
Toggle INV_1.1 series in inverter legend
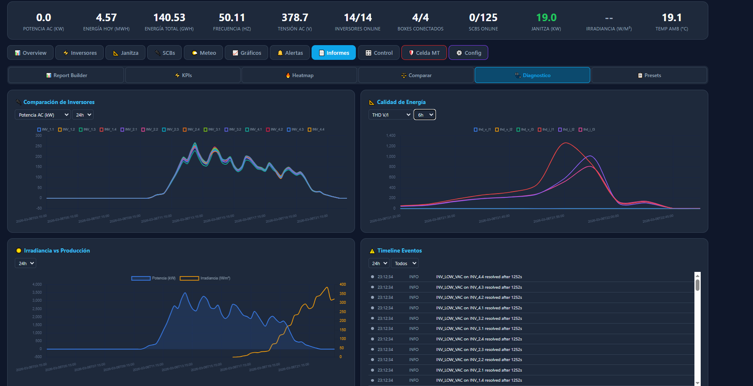click(x=46, y=130)
